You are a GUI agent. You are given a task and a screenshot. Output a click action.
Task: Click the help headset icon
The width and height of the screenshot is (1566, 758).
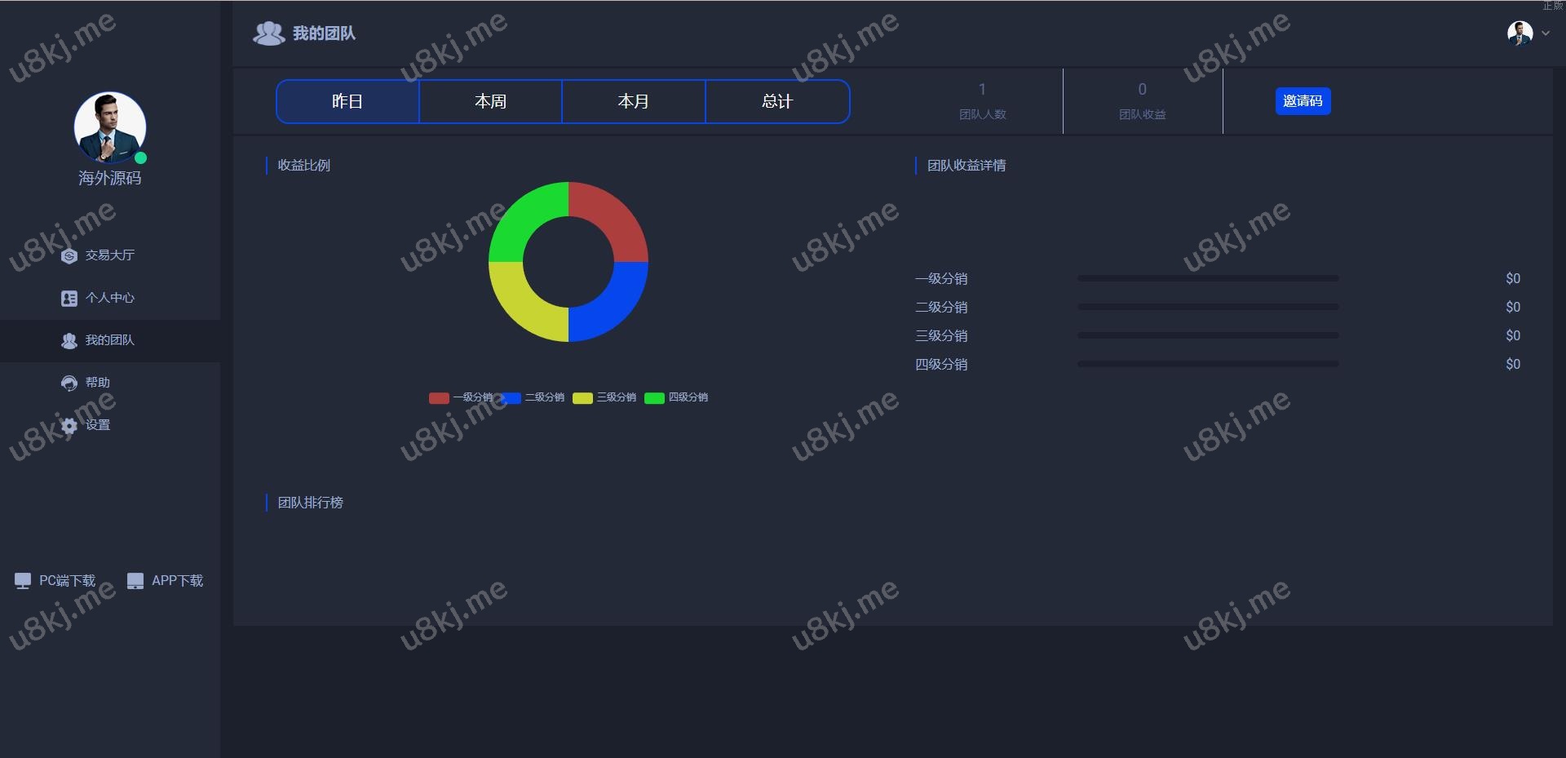[x=69, y=383]
